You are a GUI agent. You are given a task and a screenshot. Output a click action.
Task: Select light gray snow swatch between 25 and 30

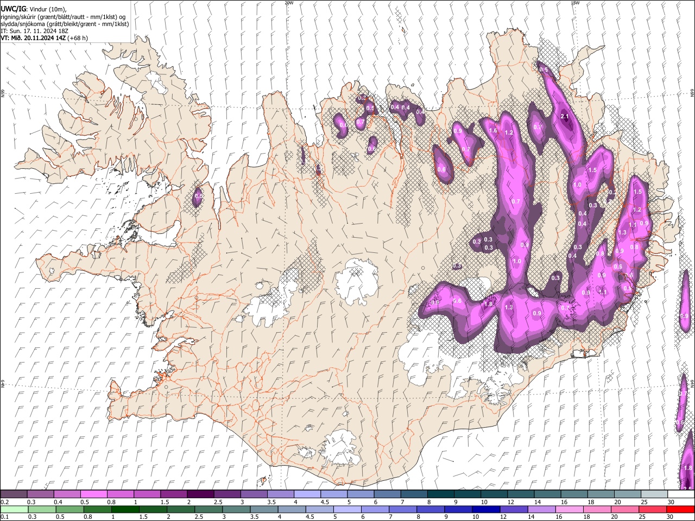(x=654, y=494)
